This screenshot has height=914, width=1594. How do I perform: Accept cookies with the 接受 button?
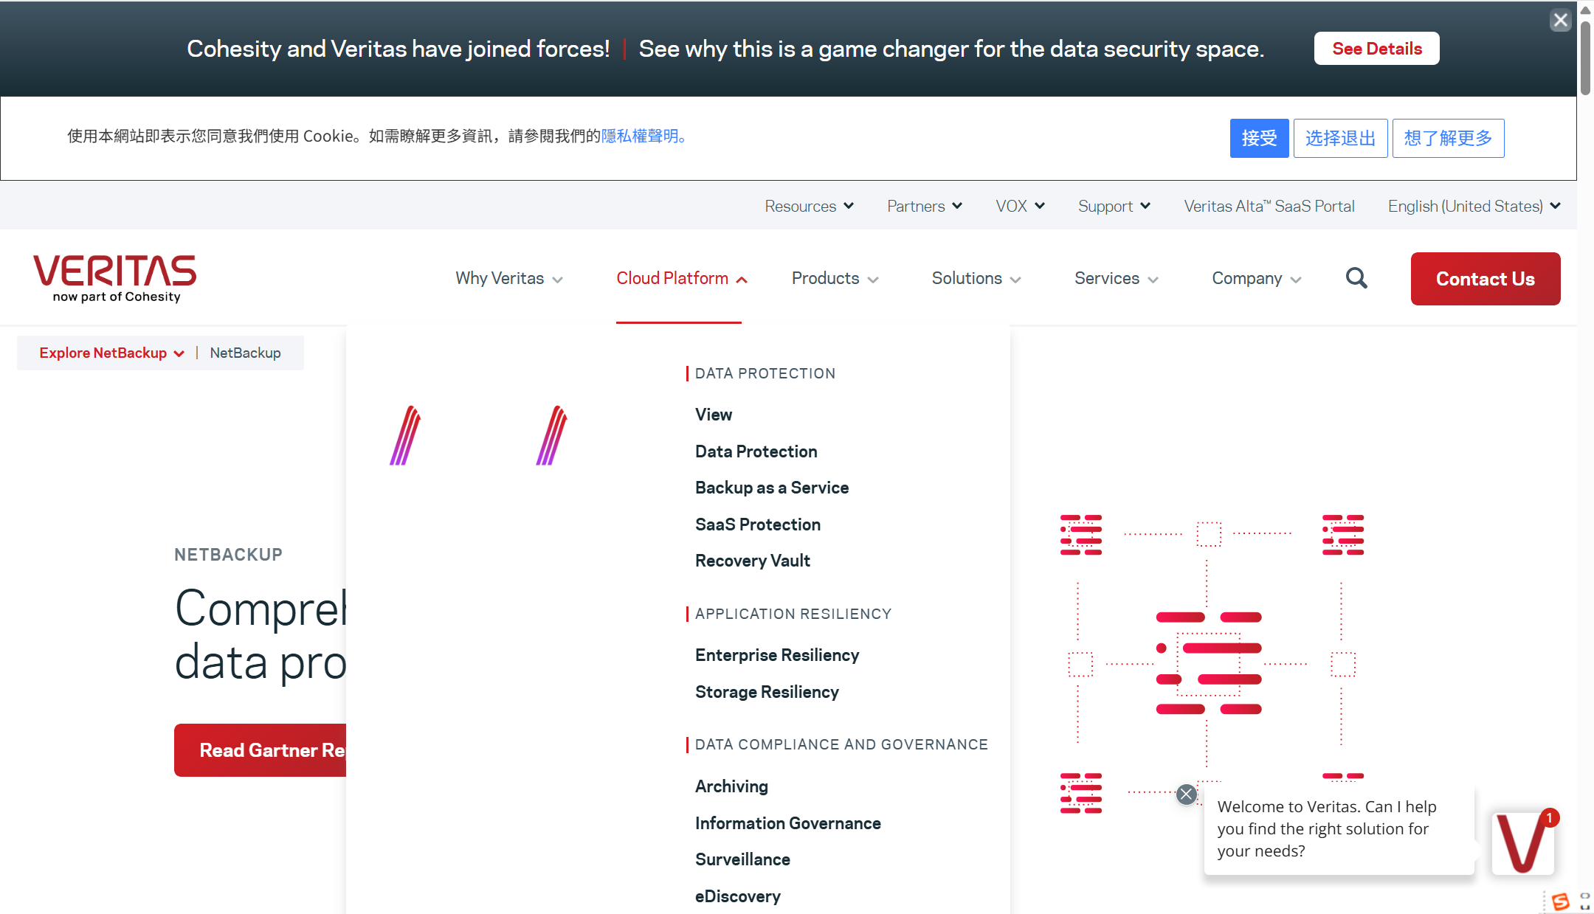(1258, 138)
